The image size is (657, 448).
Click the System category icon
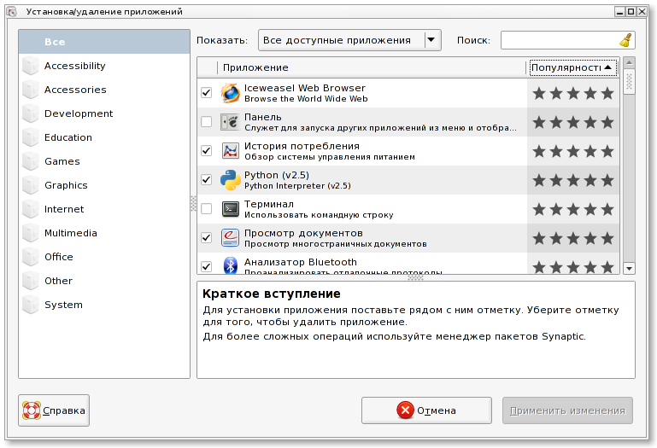tap(31, 305)
